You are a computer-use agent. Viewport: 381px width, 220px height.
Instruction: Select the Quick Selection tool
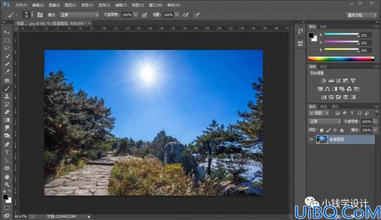[7, 56]
